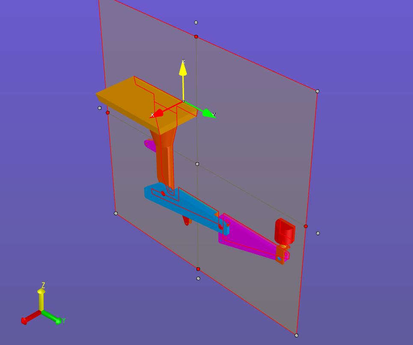Pick the gray handle at the plane's bottom-left corner
413x345 pixels.
[x=116, y=213]
